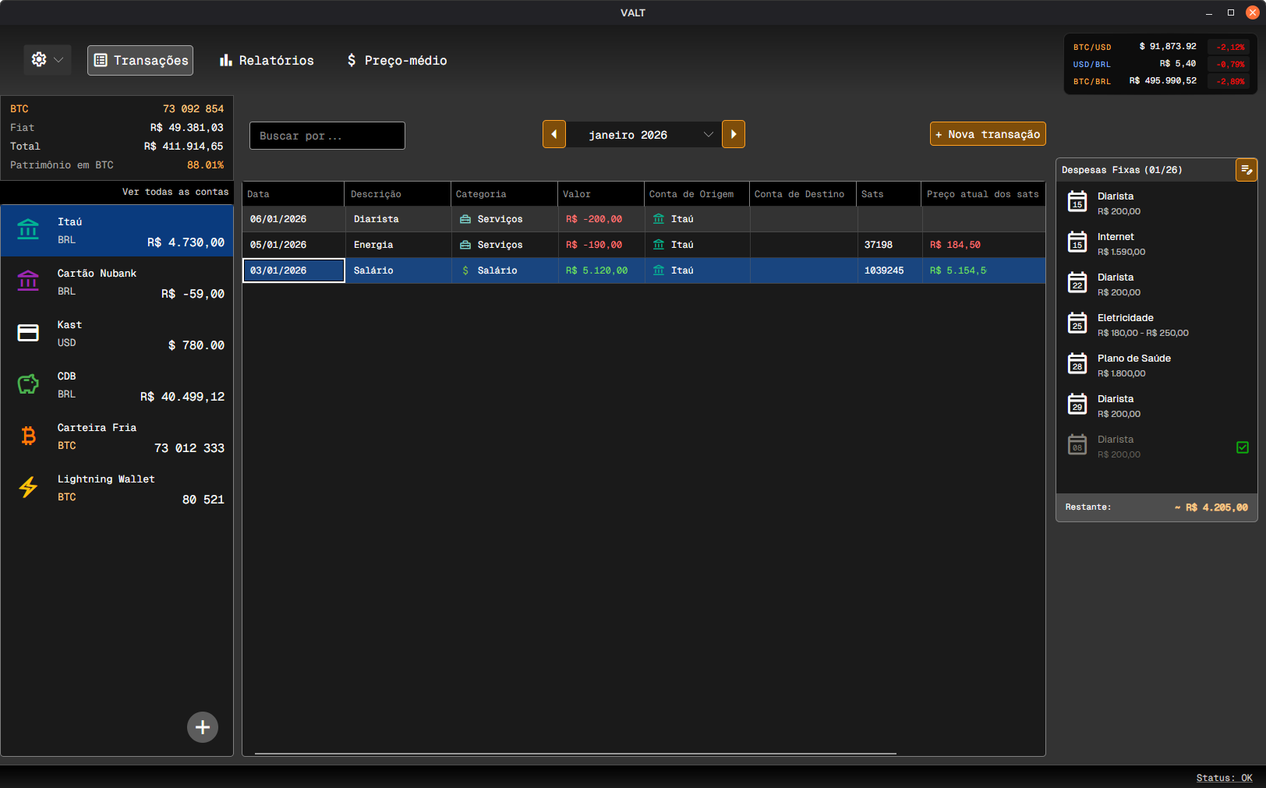Click the Kast credit card icon

[x=28, y=333]
